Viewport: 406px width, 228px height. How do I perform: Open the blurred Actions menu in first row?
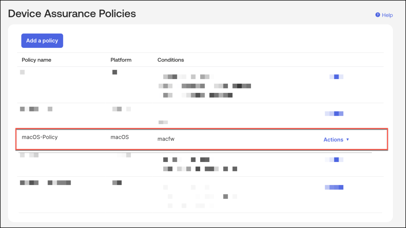336,77
